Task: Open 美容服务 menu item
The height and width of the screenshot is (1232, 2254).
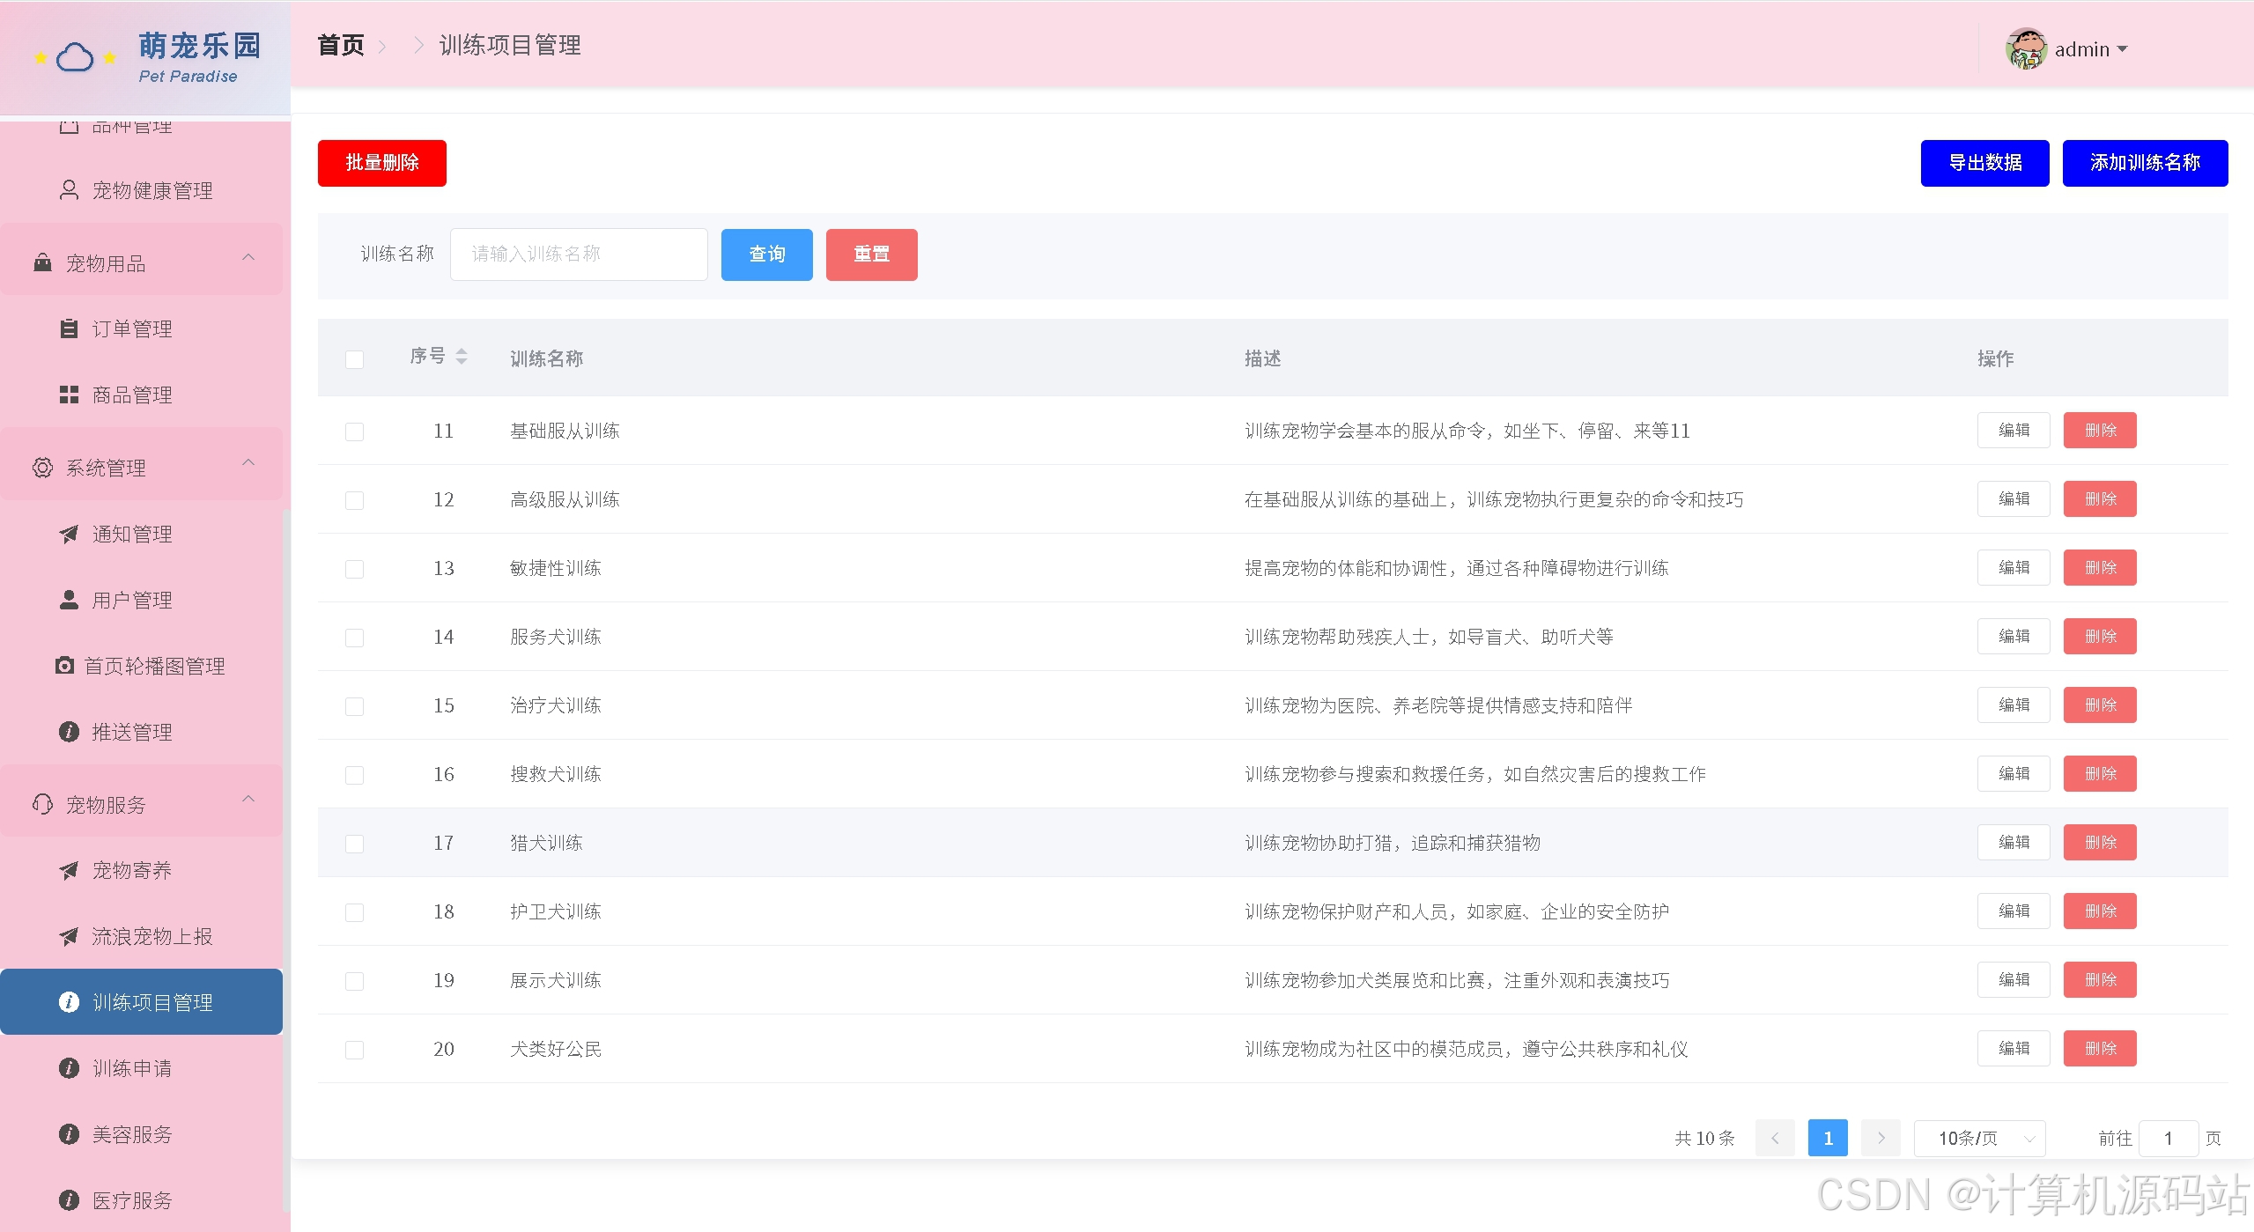Action: tap(141, 1134)
